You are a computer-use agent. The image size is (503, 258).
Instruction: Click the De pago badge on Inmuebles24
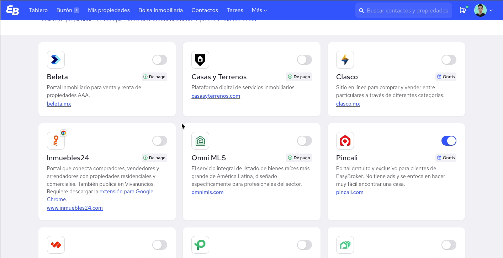click(x=154, y=158)
